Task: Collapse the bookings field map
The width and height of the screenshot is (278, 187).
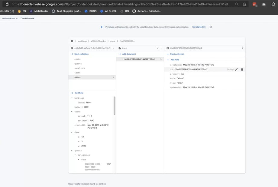Action: click(72, 98)
